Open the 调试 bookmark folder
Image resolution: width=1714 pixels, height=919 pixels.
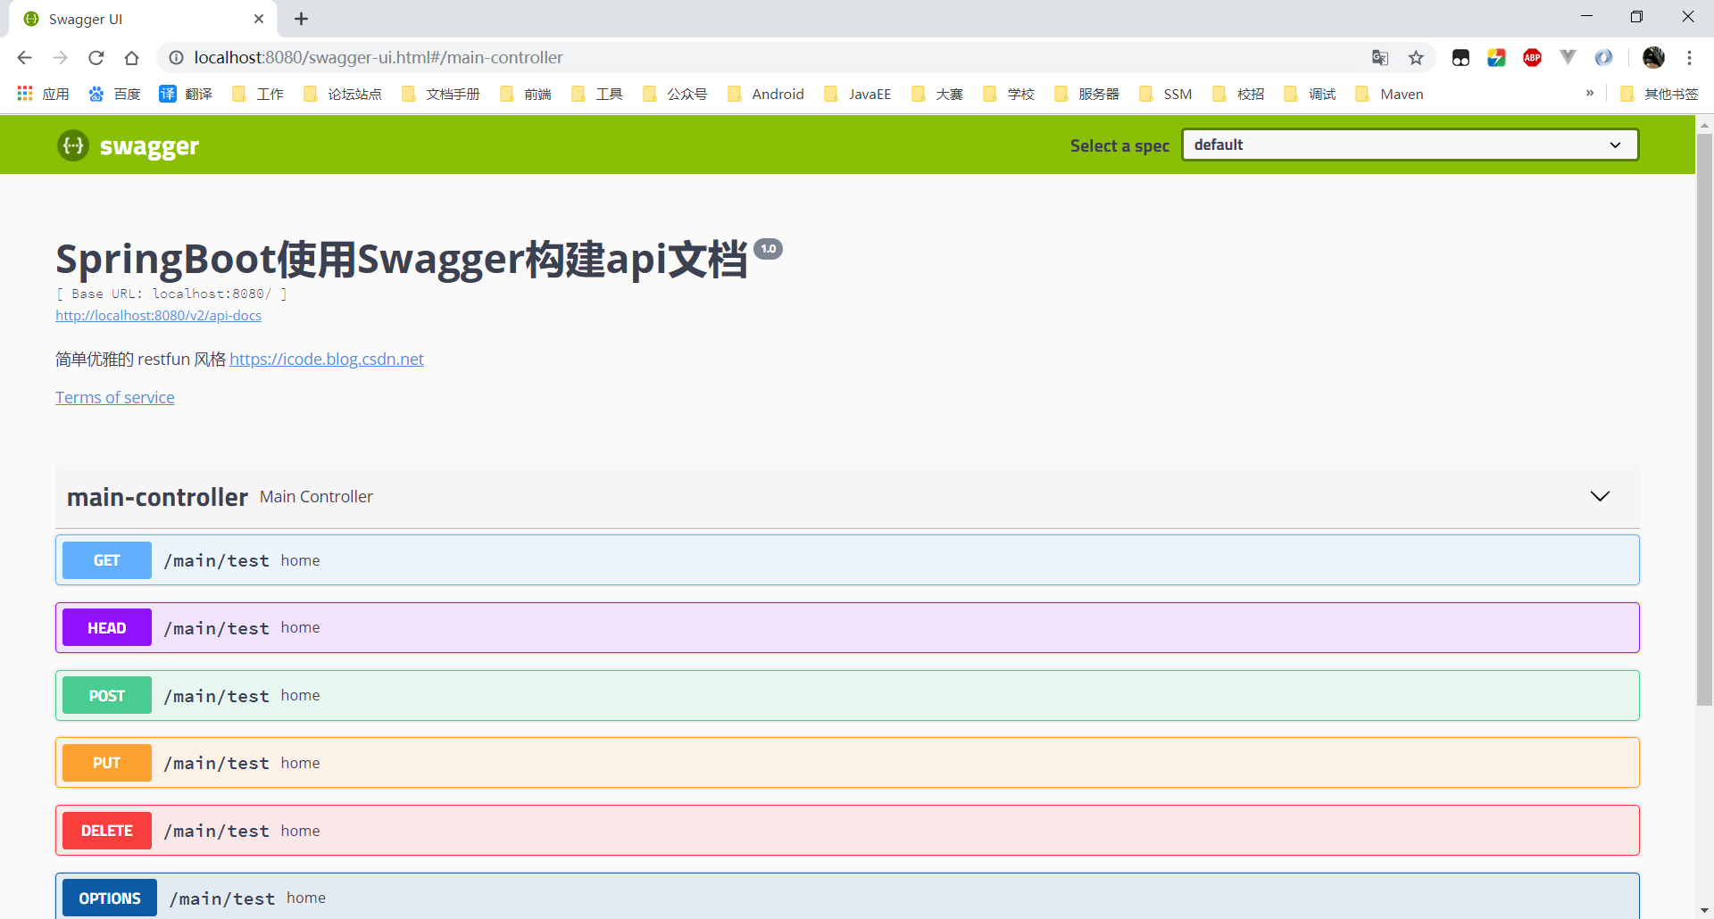click(1310, 94)
